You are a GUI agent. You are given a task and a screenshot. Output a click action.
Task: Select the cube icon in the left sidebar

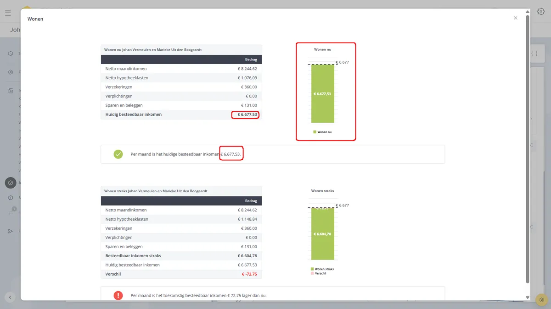(11, 54)
